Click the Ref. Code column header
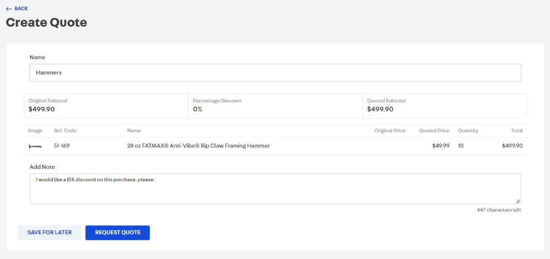 click(65, 131)
